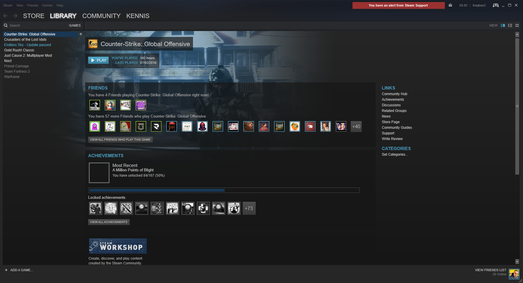Select the number 1 medal locked achievement
Screen dimensions: 523x283
(111, 208)
